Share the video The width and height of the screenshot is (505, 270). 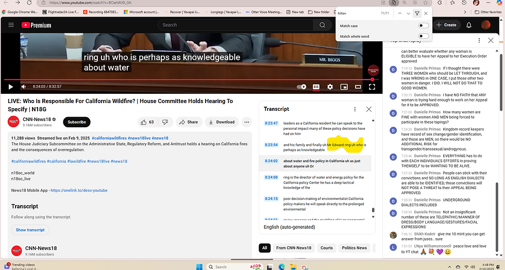tap(189, 122)
